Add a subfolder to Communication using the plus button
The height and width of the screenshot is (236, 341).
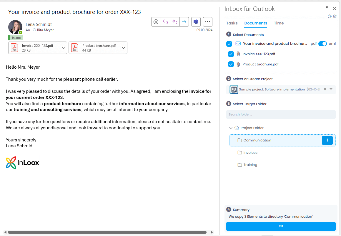coord(327,140)
